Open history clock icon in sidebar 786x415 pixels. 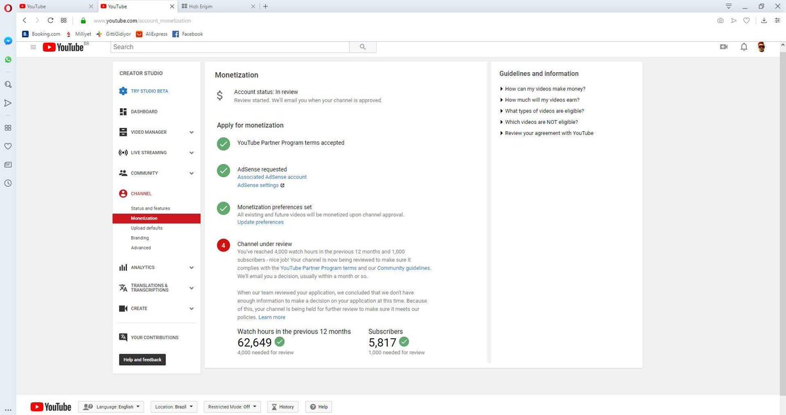8,183
